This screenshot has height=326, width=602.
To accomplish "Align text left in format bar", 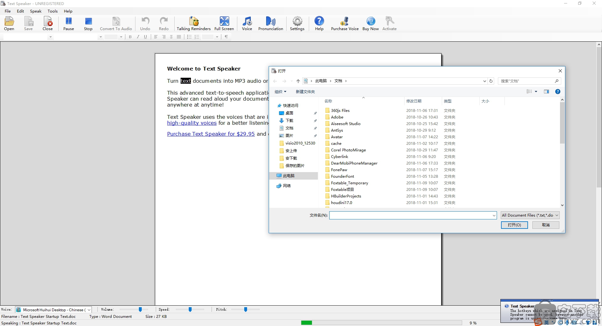I will (x=156, y=37).
